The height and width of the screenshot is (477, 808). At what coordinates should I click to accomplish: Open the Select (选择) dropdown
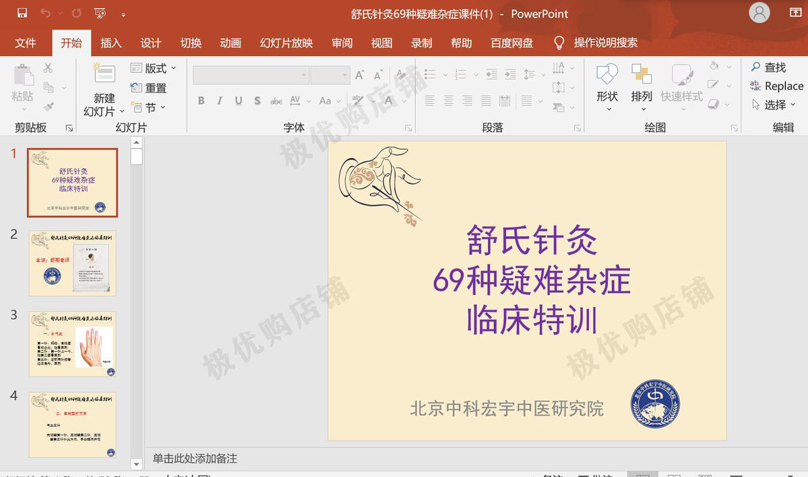775,105
